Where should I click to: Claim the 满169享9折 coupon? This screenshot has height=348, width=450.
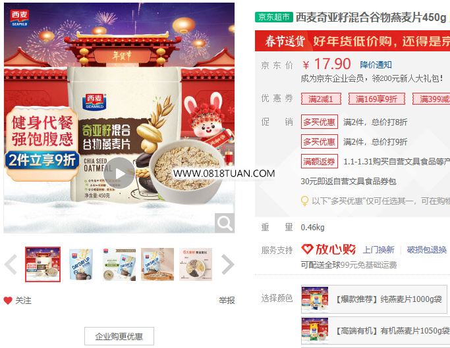click(x=376, y=99)
